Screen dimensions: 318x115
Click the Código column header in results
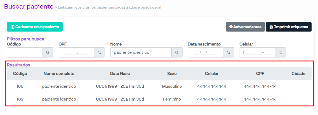coord(20,74)
